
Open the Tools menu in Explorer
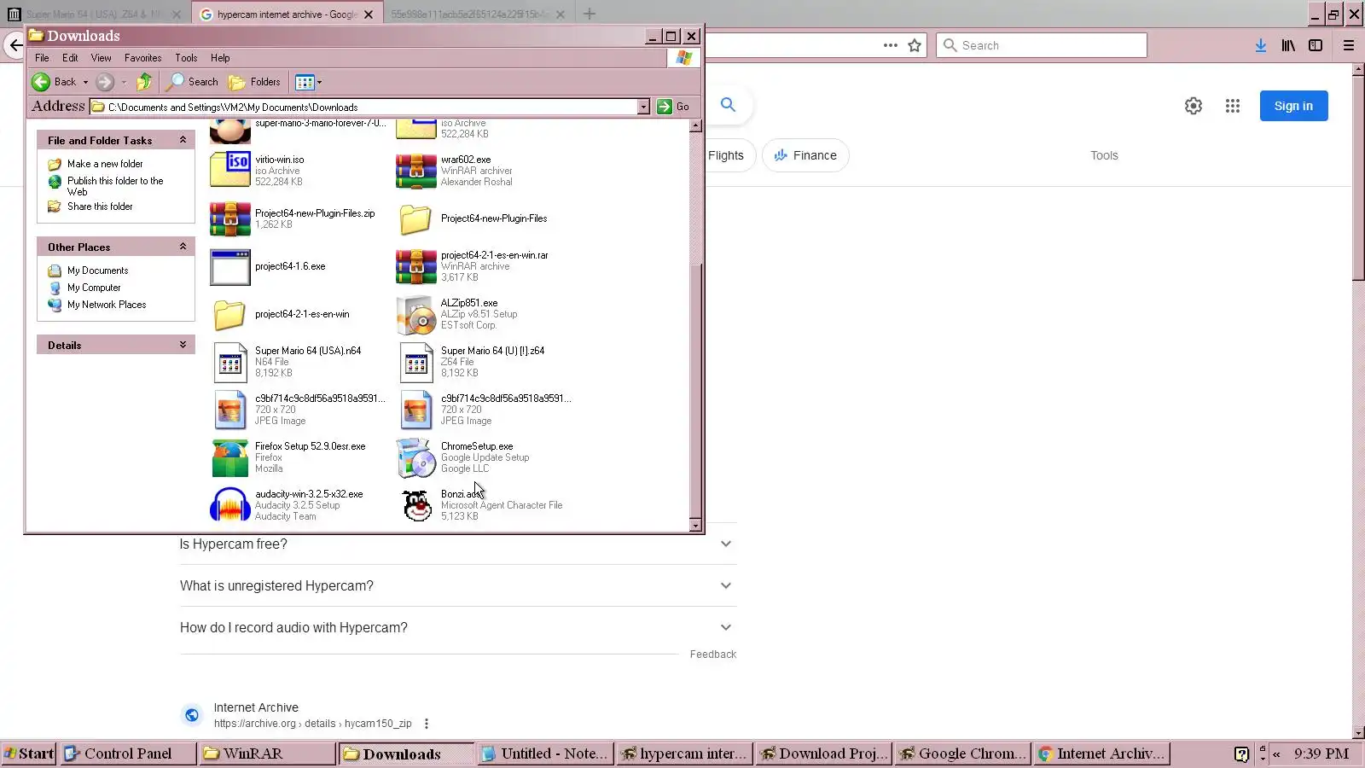point(186,58)
